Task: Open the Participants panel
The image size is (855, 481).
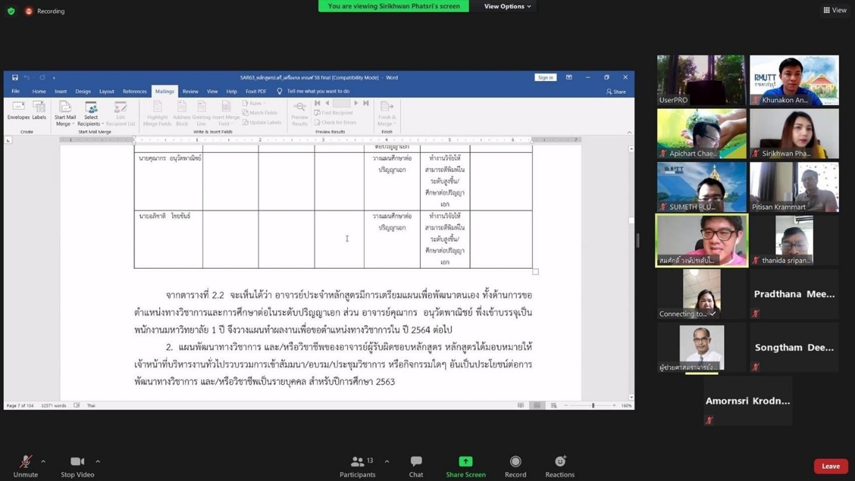Action: point(358,466)
